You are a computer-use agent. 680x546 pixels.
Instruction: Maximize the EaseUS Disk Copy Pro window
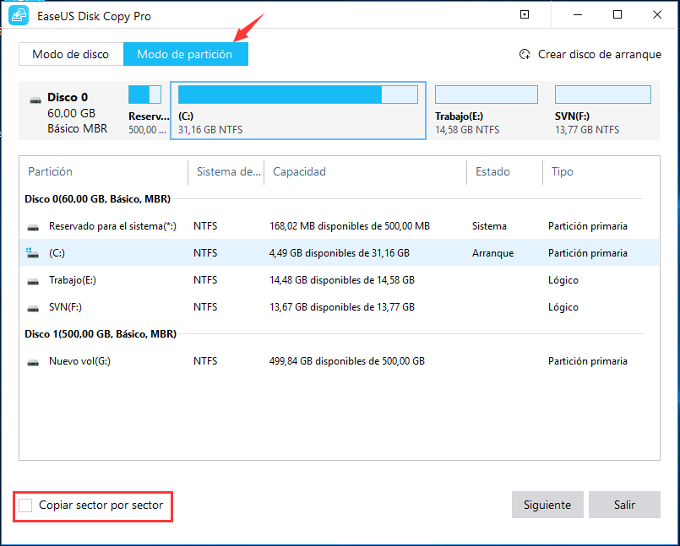tap(617, 15)
